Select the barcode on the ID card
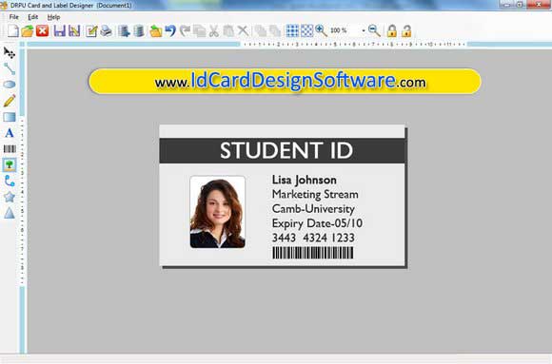 coord(312,253)
